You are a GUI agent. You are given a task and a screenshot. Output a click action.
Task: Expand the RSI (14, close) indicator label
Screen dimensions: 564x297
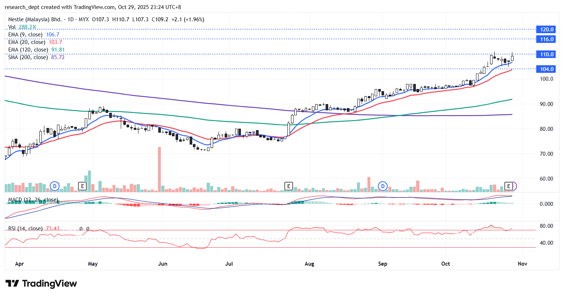25,229
